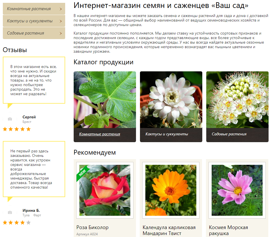Select Кактусы и суккуленты in sidebar menu
The width and height of the screenshot is (270, 237).
tap(30, 21)
